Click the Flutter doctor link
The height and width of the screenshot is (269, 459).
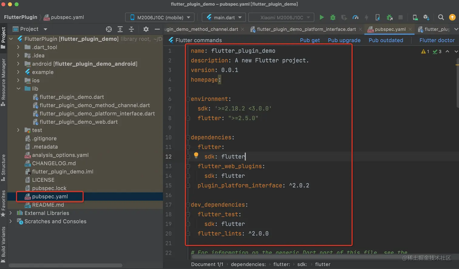coord(437,40)
